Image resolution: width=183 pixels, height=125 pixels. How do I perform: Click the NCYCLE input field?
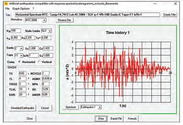pyautogui.click(x=46, y=73)
